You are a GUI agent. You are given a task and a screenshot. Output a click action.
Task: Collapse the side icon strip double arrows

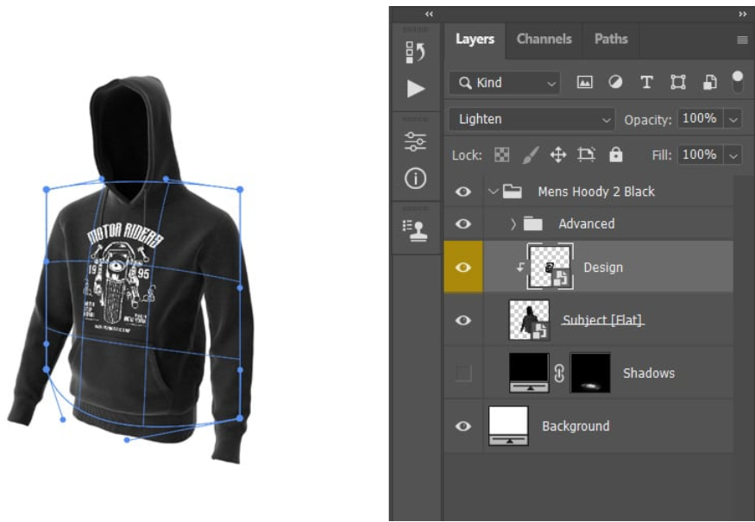(x=429, y=15)
